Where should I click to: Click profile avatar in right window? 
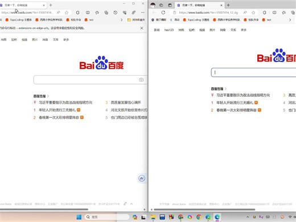(153, 5)
